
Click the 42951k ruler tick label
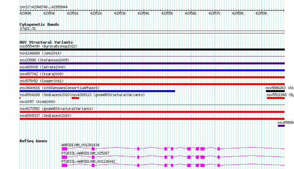pos(73,13)
